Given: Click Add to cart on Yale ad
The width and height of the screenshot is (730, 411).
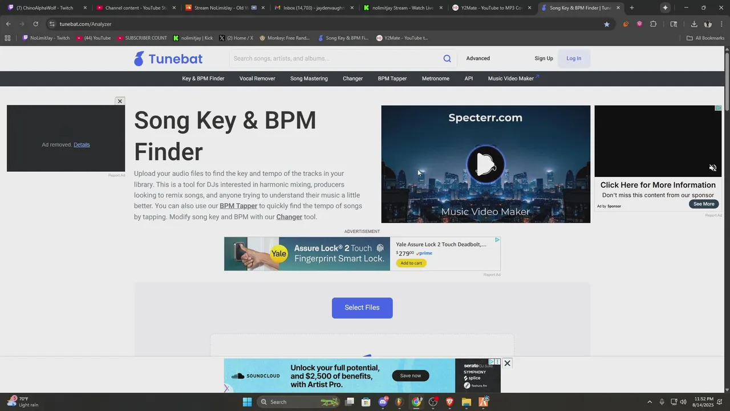Looking at the screenshot, I should point(411,263).
